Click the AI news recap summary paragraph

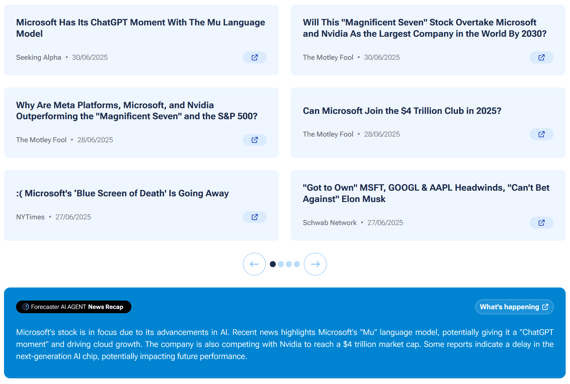(284, 344)
